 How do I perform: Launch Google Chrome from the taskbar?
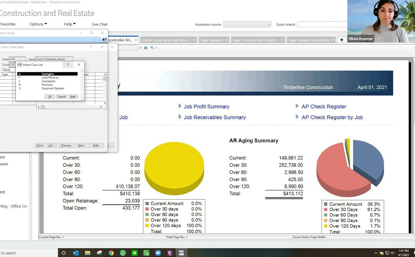pyautogui.click(x=111, y=253)
